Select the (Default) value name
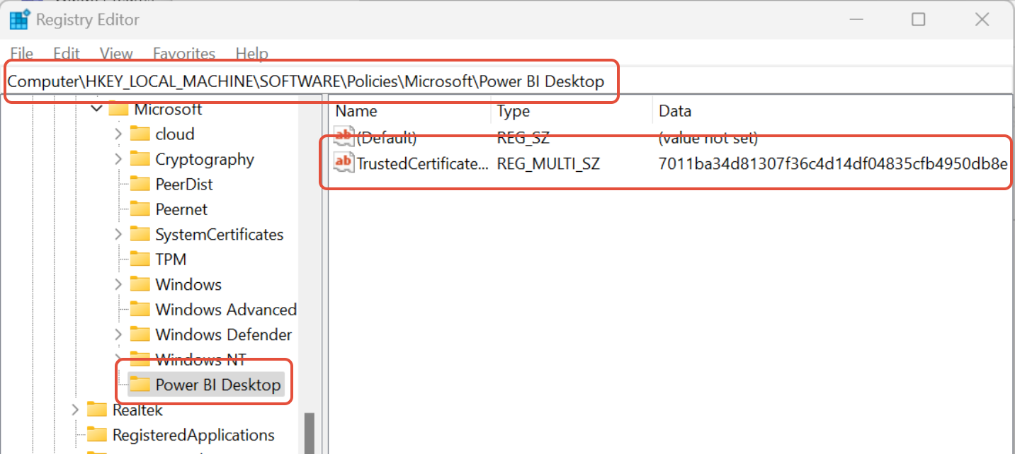The image size is (1015, 454). [x=387, y=138]
